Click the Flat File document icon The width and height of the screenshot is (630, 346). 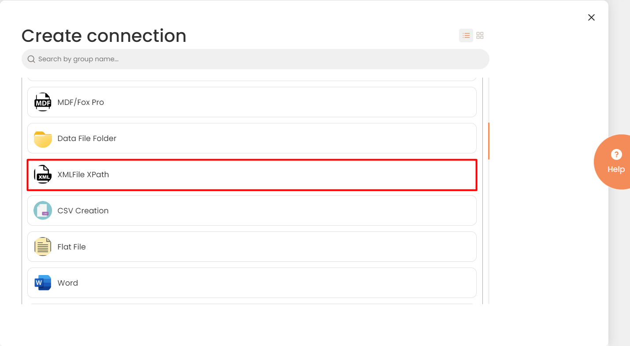[42, 246]
